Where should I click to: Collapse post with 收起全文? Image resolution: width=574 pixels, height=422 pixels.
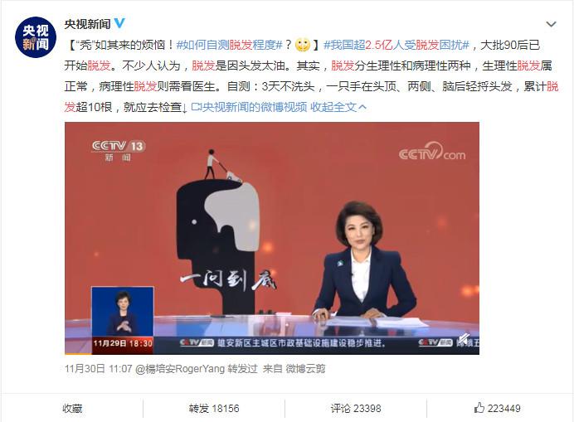tap(333, 107)
